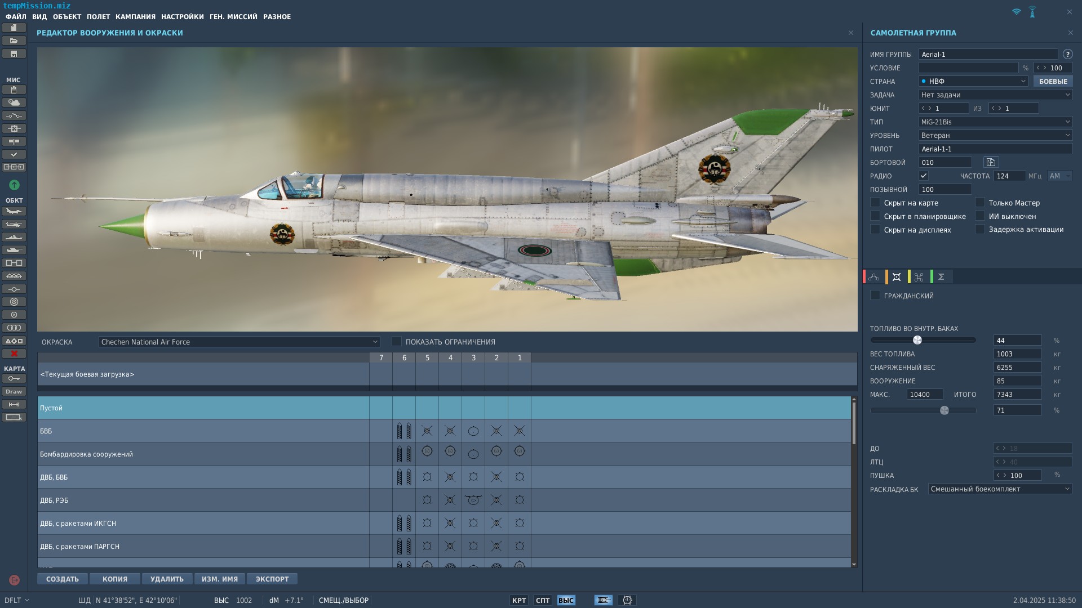1082x608 pixels.
Task: Click the save mission file icon
Action: tap(14, 54)
